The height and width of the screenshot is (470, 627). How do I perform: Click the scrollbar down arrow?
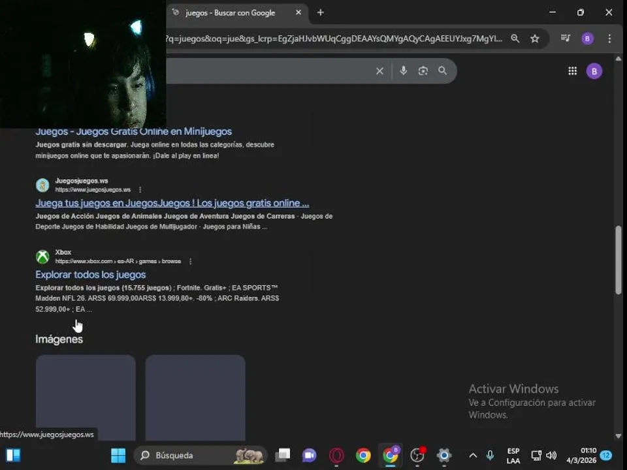pos(619,436)
